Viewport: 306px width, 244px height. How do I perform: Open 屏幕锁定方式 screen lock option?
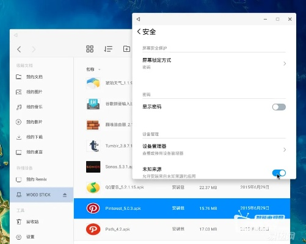214,63
